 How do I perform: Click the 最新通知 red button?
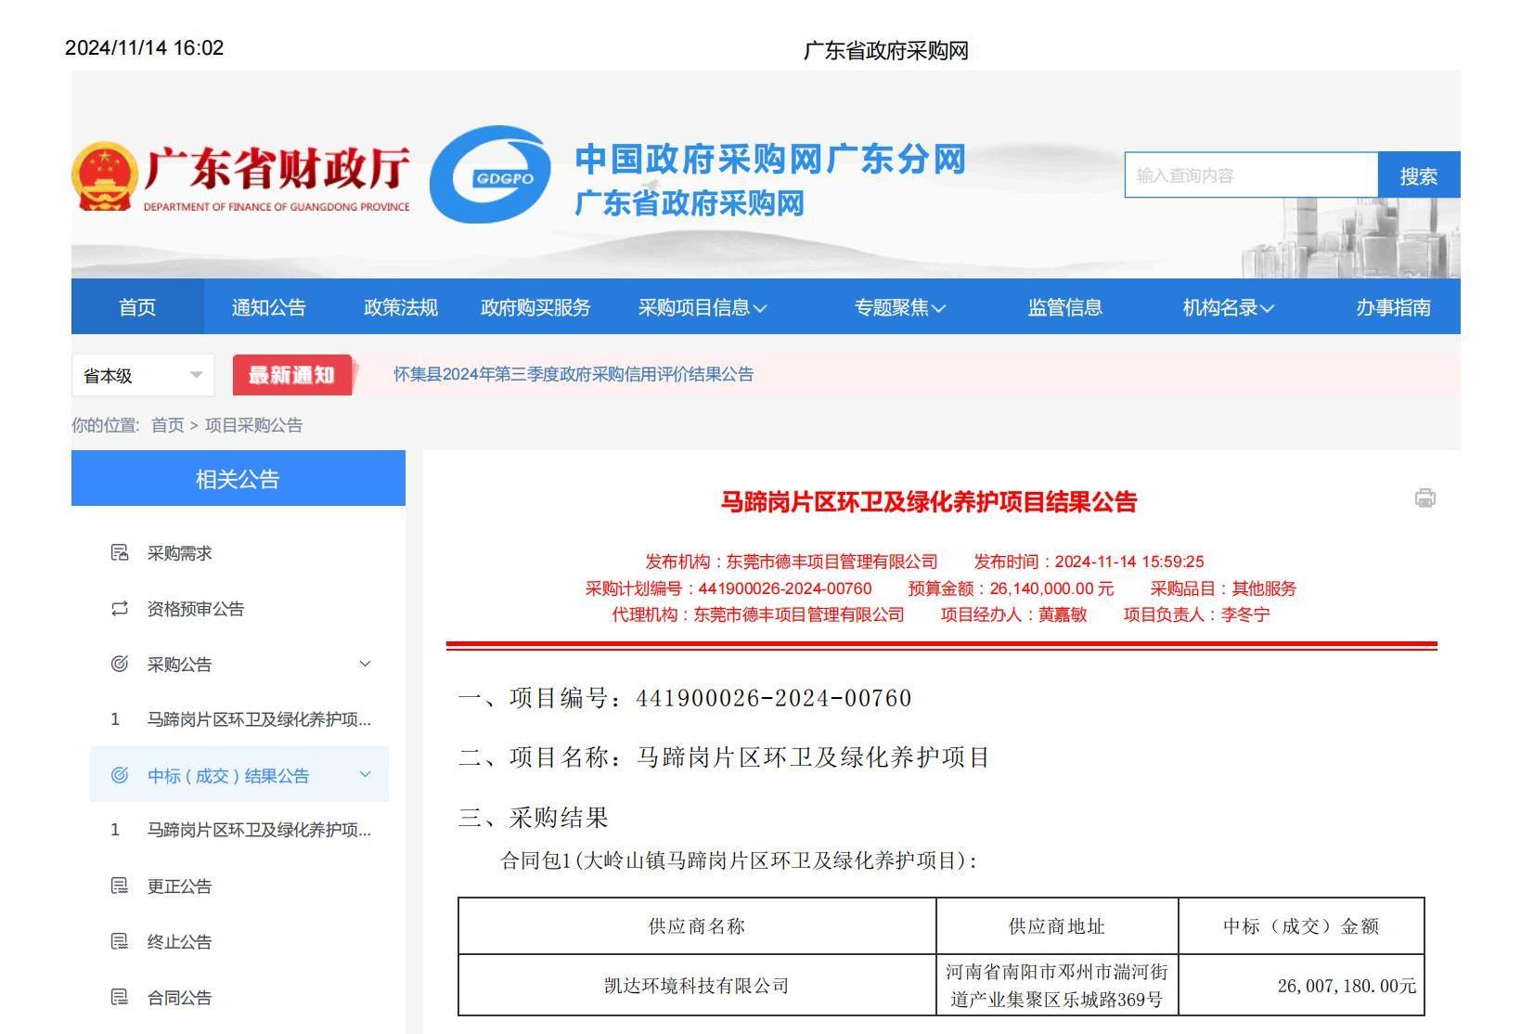click(291, 375)
